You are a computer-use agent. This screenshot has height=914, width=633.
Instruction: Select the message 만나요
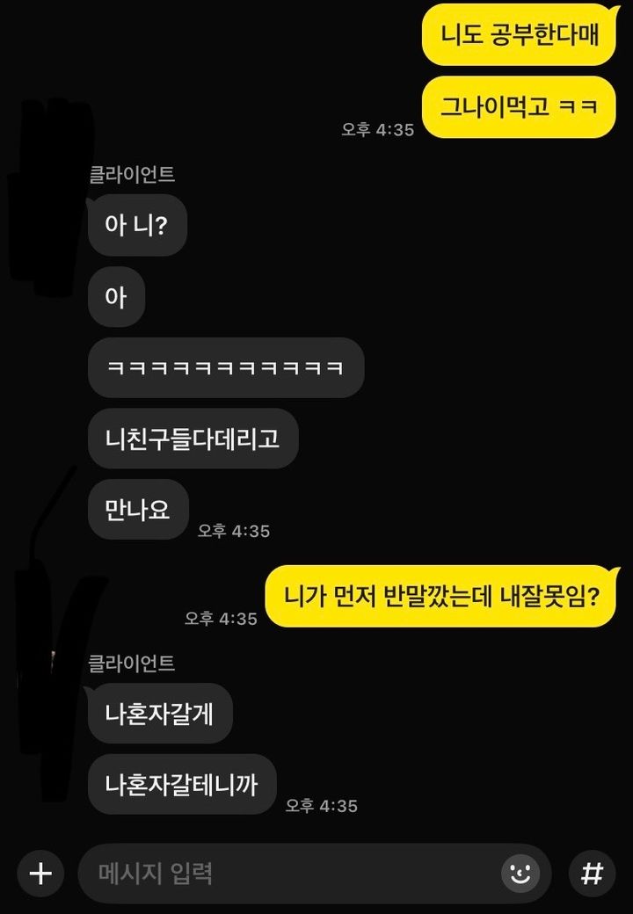(x=138, y=510)
